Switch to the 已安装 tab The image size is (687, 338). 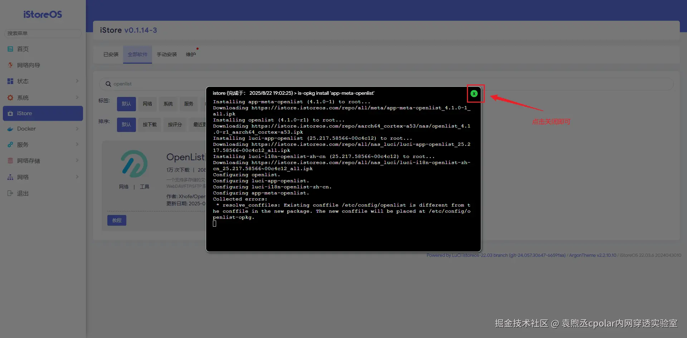[x=111, y=54]
